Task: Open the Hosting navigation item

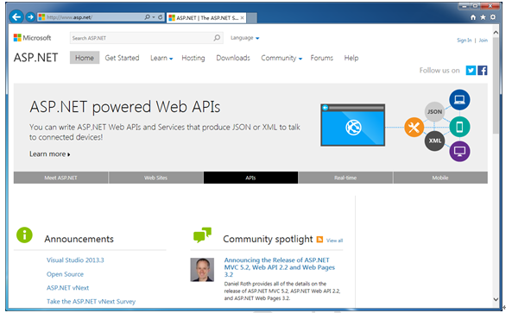Action: [x=193, y=58]
